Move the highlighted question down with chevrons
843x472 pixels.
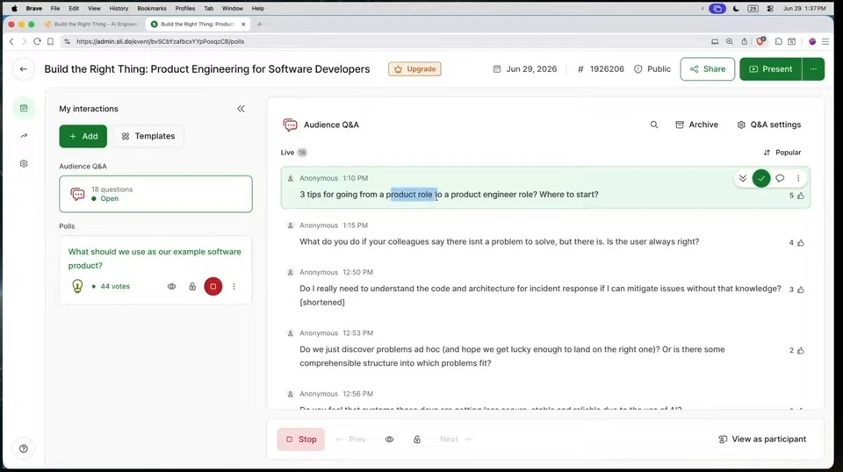click(x=743, y=178)
